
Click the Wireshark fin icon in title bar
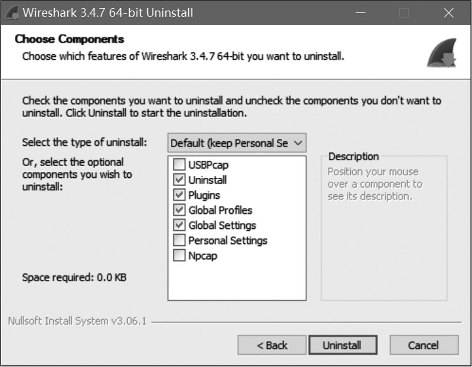pyautogui.click(x=12, y=12)
